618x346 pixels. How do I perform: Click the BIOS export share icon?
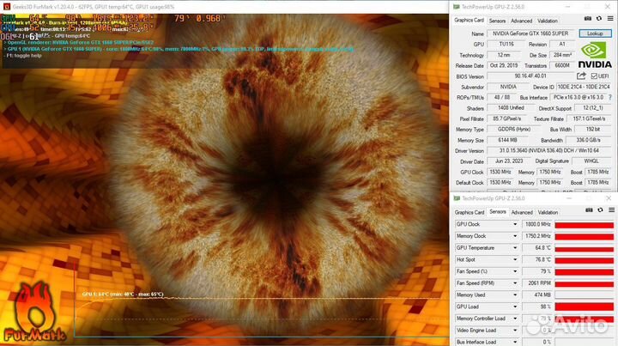[581, 76]
